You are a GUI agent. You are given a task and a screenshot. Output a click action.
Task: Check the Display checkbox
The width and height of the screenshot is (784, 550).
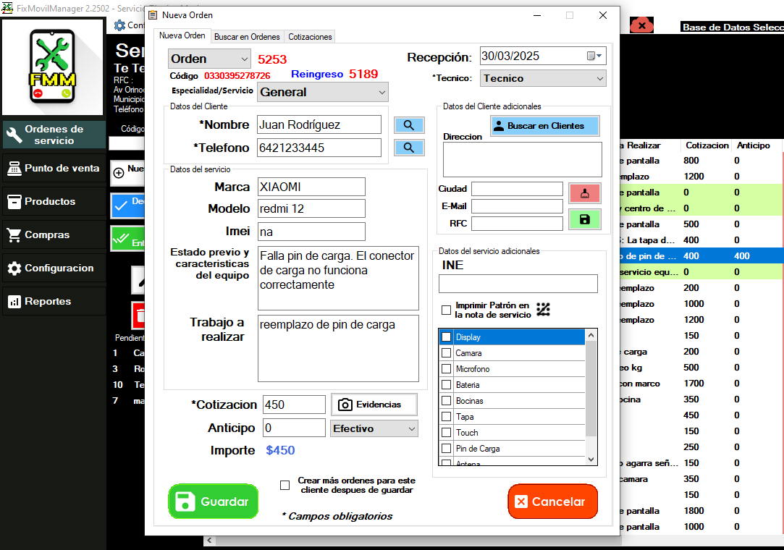click(447, 337)
